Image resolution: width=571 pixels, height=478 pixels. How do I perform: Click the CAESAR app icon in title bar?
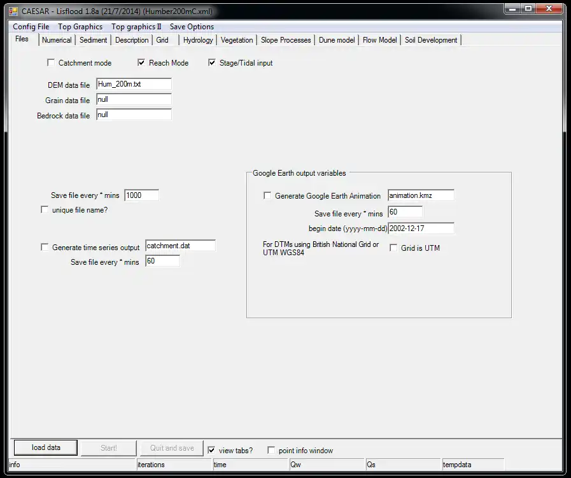click(x=13, y=11)
